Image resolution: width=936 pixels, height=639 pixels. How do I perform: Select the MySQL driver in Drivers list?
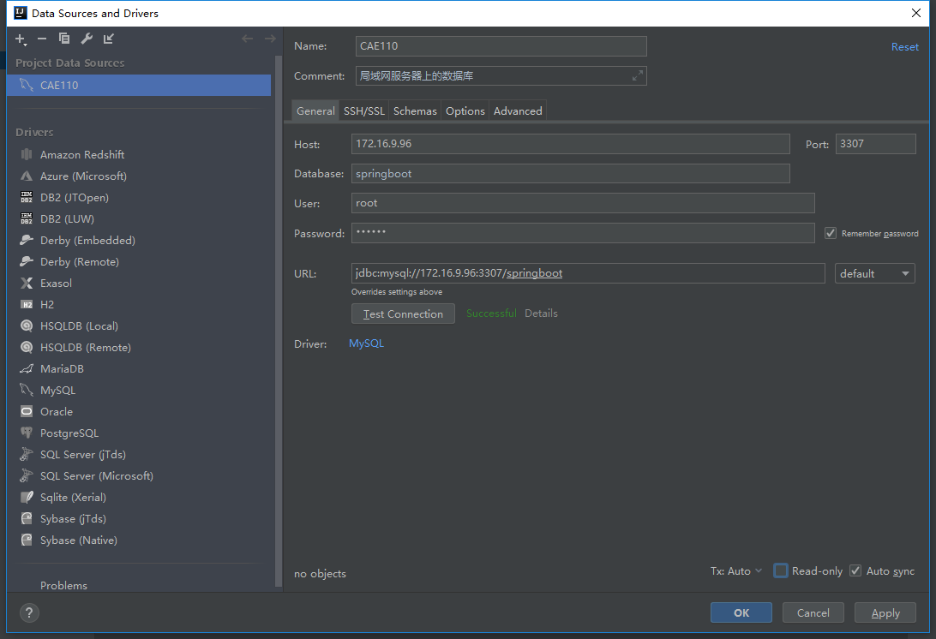tap(139, 391)
